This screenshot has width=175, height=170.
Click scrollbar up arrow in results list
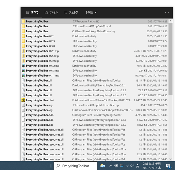(170, 21)
